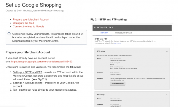Image resolution: width=178 pixels, height=107 pixels.
Task: Click the Fig 2.1 SFTP and FTP settings heading
Action: point(109,20)
